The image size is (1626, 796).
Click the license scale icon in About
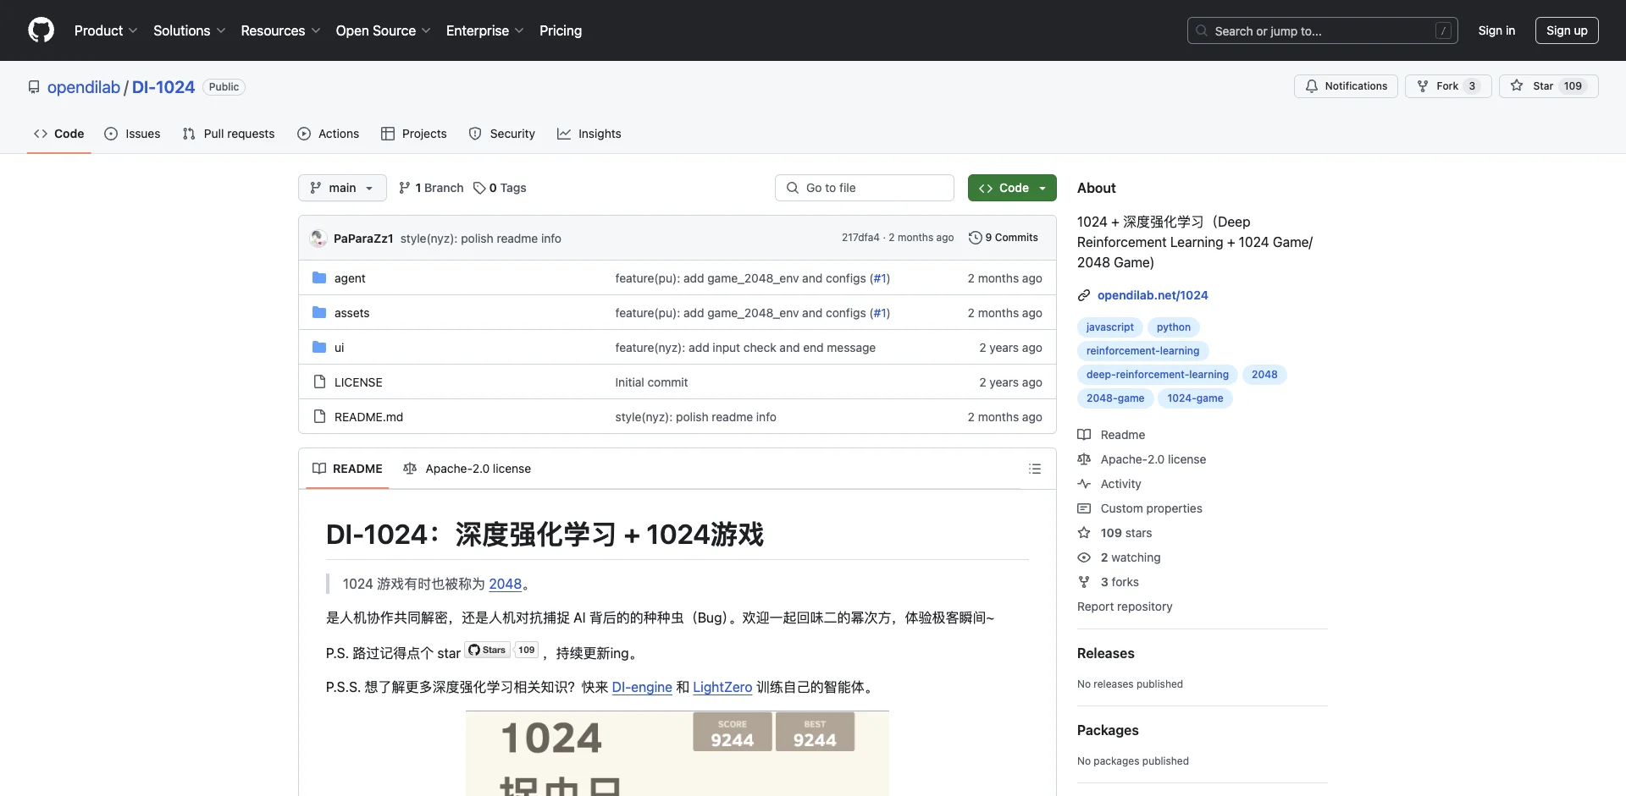click(x=1084, y=459)
